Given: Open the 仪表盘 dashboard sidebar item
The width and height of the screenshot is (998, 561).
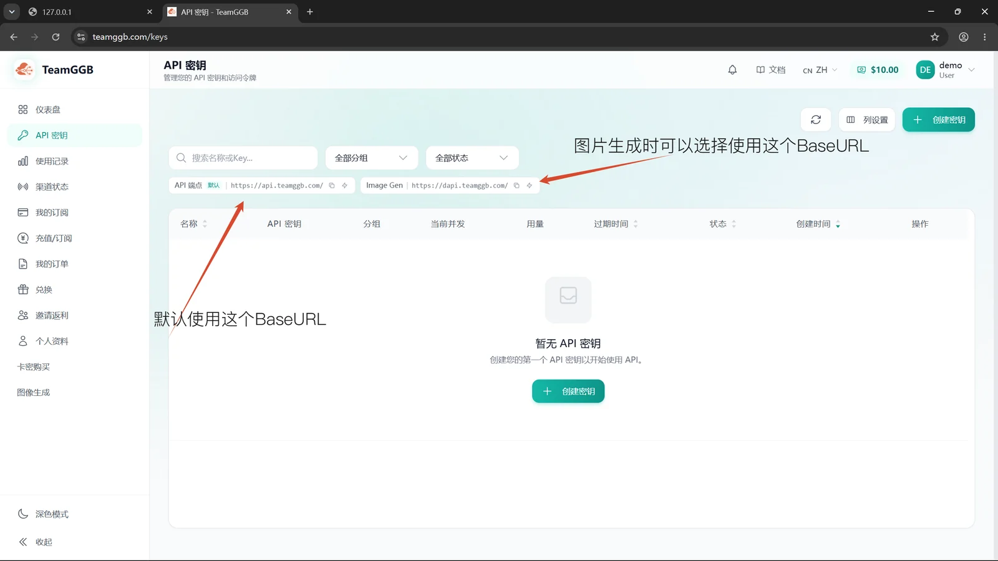Looking at the screenshot, I should [x=75, y=110].
